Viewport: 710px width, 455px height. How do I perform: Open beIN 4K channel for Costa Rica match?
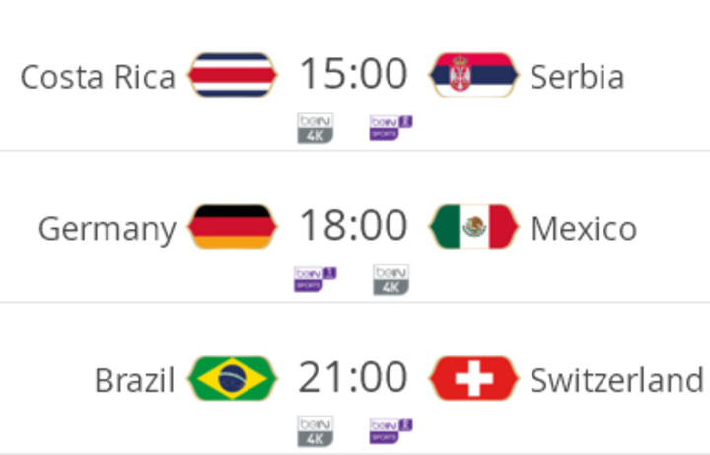pos(316,128)
